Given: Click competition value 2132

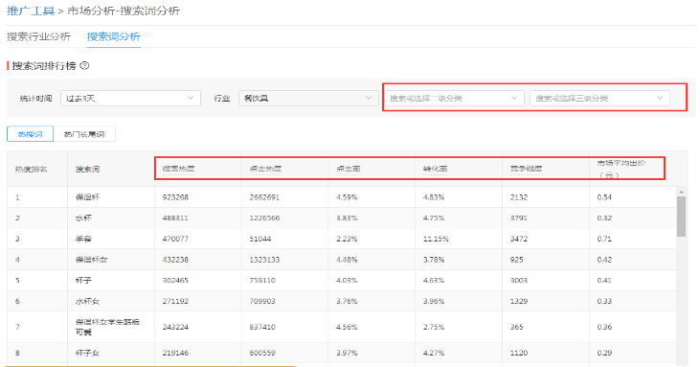Looking at the screenshot, I should click(x=519, y=197).
